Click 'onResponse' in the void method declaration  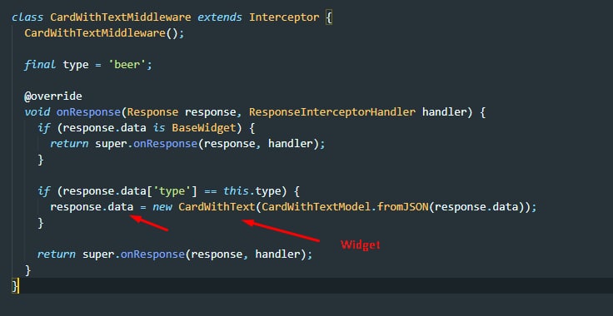[x=88, y=112]
